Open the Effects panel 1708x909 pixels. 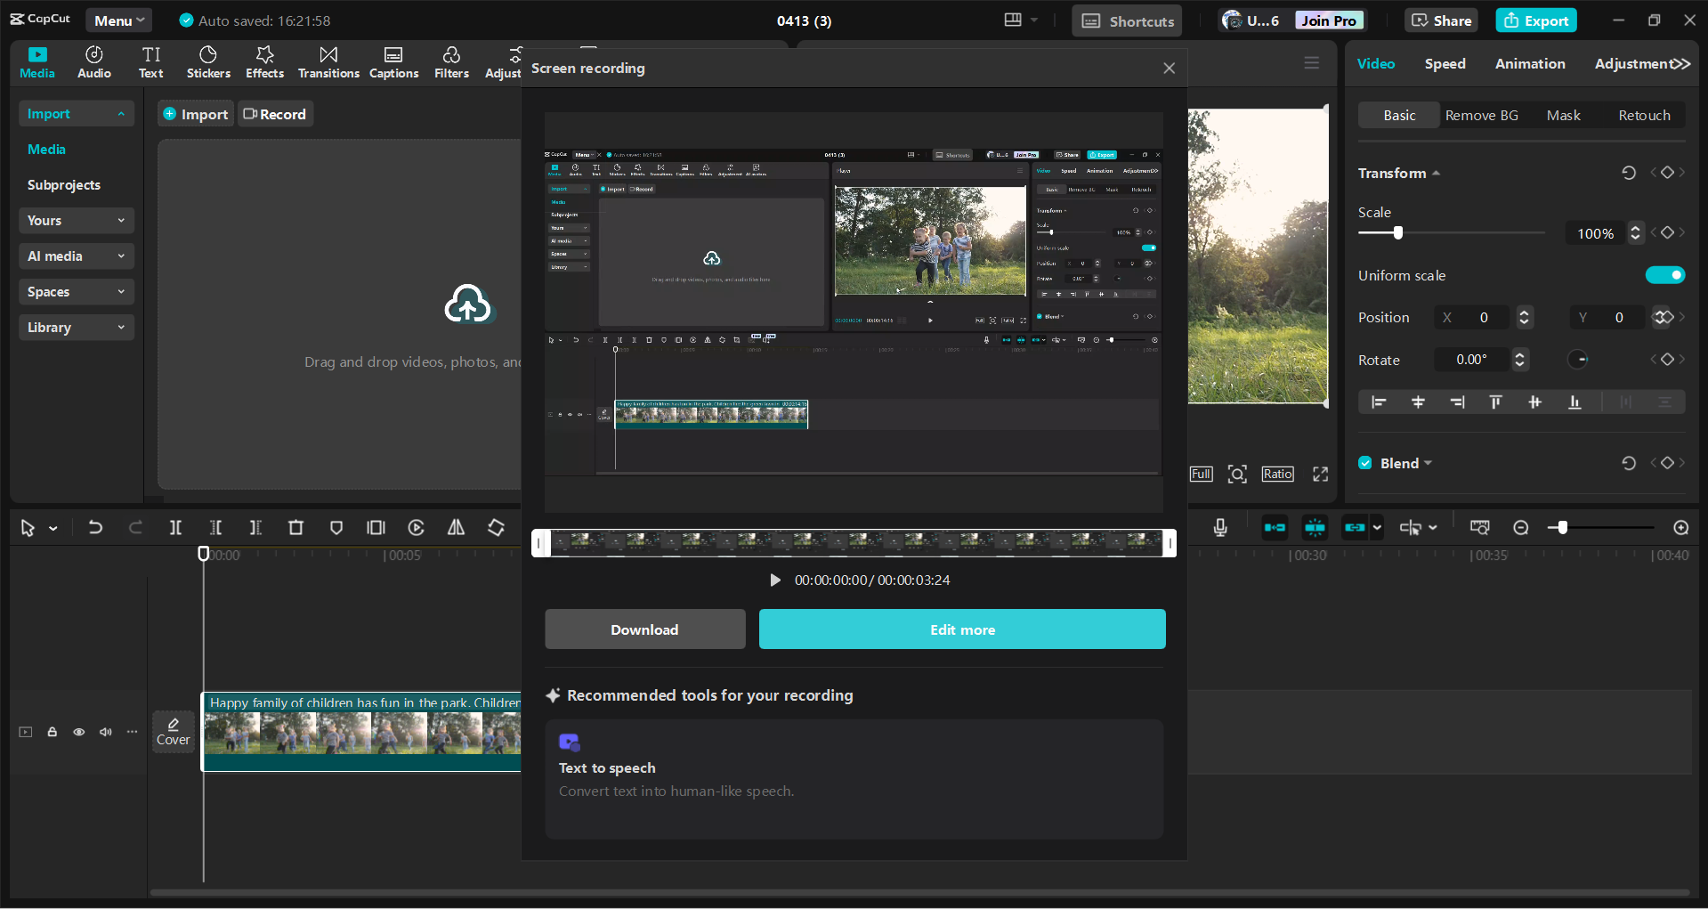click(x=264, y=61)
